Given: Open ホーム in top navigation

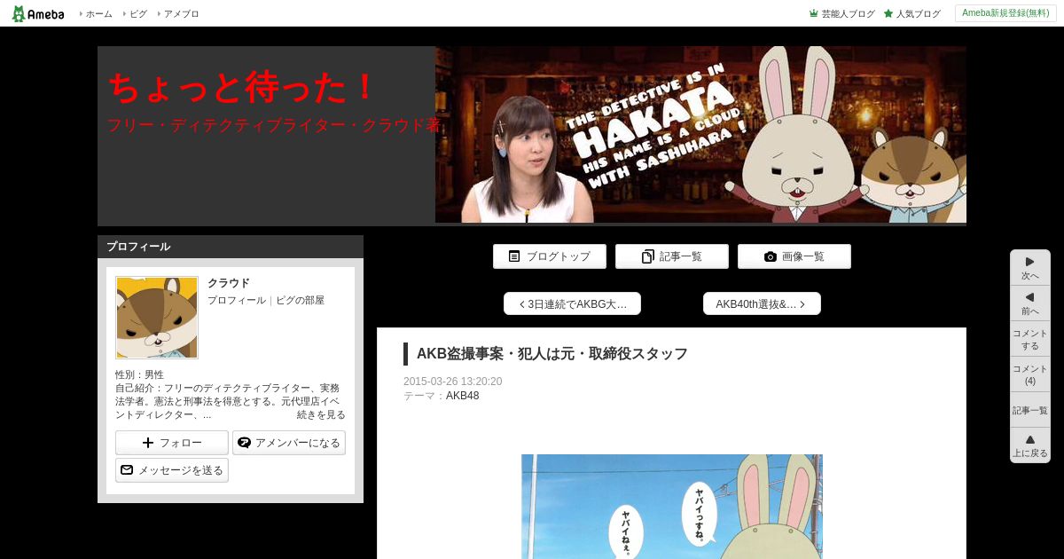Looking at the screenshot, I should [98, 14].
